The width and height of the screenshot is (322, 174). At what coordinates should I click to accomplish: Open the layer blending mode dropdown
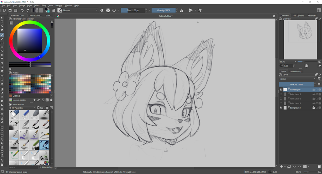click(x=297, y=79)
